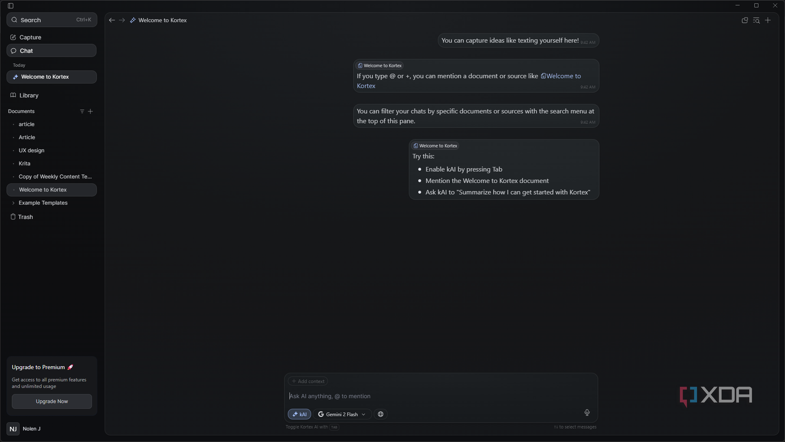Open the NJ profile avatar
785x442 pixels.
pos(13,429)
